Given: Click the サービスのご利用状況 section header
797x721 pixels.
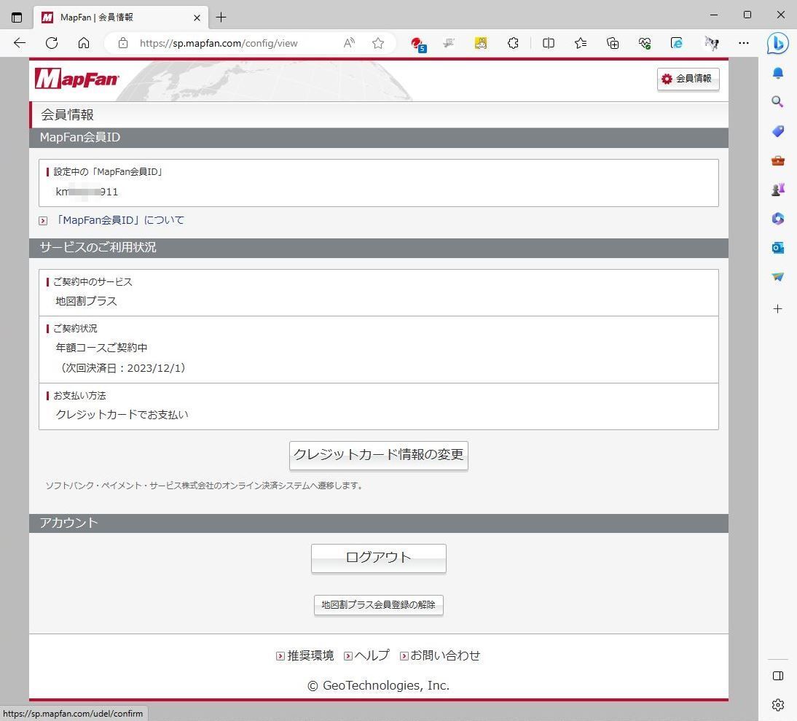Looking at the screenshot, I should pyautogui.click(x=379, y=248).
